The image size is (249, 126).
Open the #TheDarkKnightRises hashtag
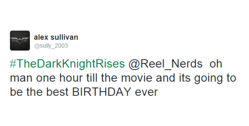tap(67, 64)
